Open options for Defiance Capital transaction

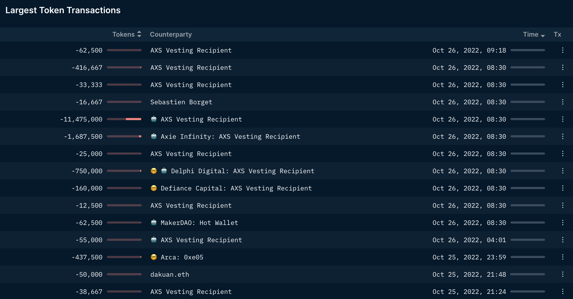562,188
